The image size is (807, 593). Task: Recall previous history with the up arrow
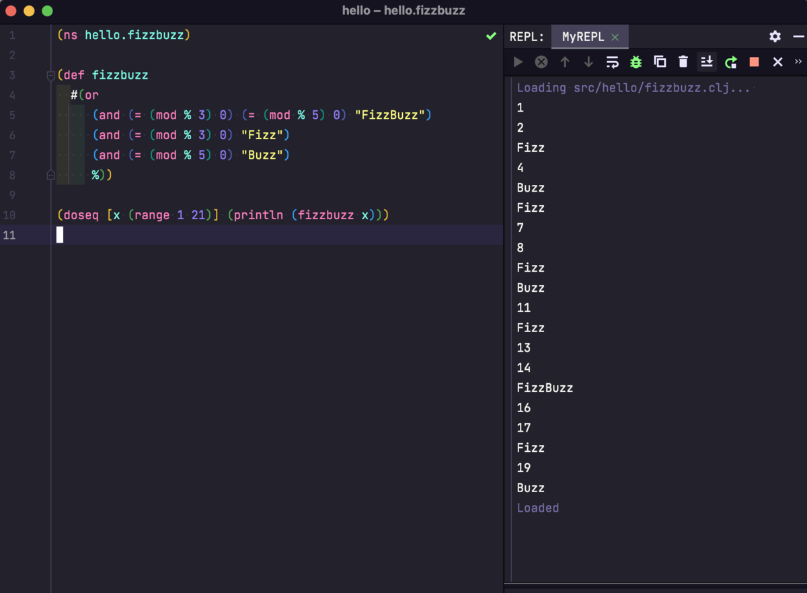tap(566, 62)
